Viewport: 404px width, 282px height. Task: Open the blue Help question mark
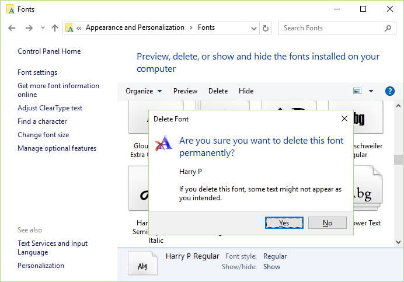(389, 91)
